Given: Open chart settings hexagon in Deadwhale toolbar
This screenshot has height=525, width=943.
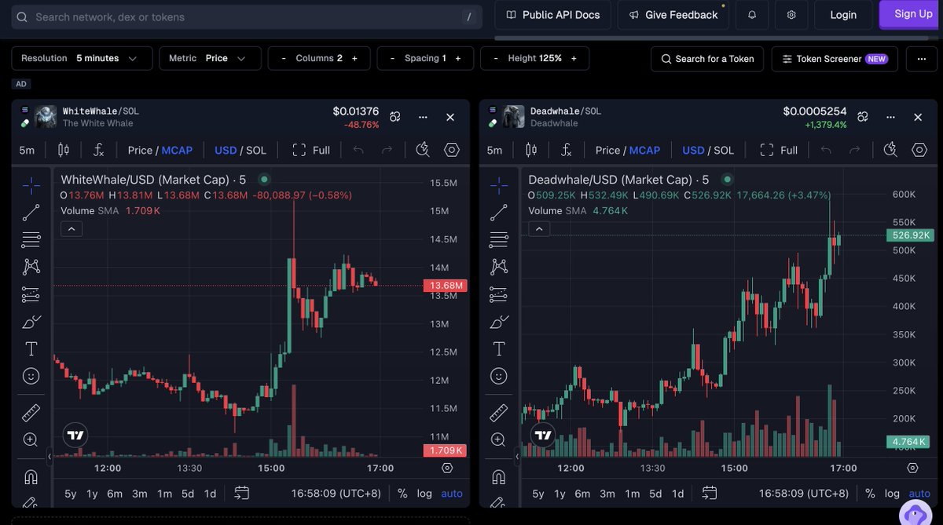Looking at the screenshot, I should (x=919, y=150).
